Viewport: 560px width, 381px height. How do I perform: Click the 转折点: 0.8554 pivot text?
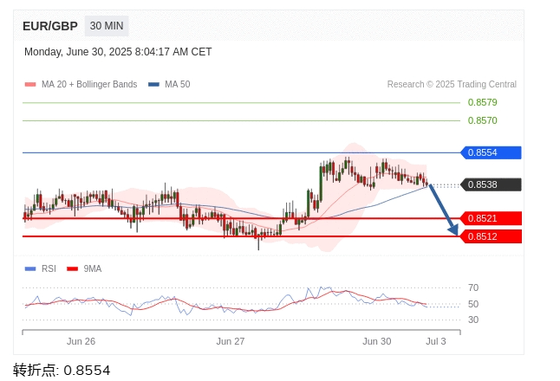click(62, 371)
